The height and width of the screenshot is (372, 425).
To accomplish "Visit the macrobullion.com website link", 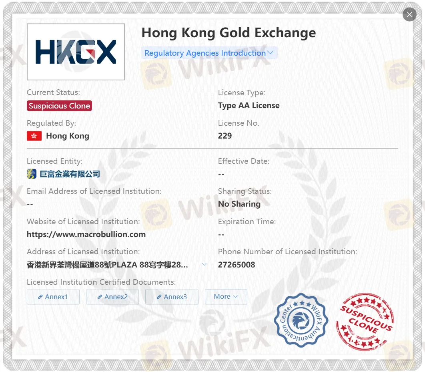I will 86,234.
